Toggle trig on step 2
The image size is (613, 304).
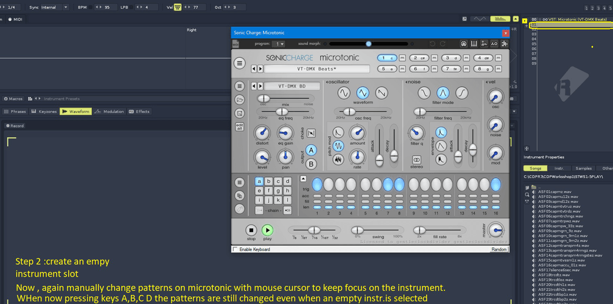[329, 184]
